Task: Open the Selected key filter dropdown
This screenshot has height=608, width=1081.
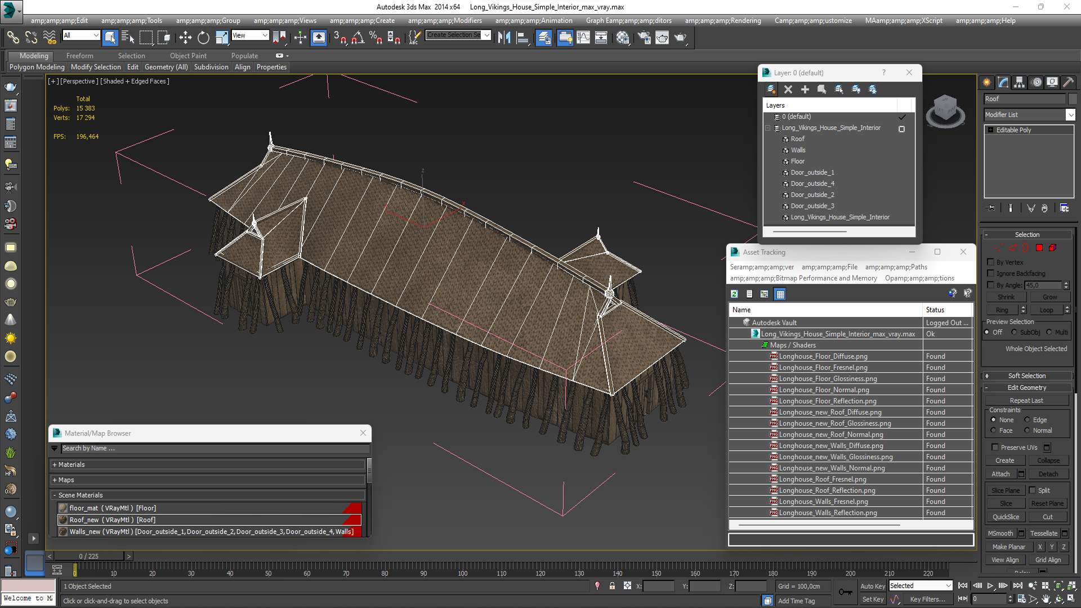Action: (949, 586)
